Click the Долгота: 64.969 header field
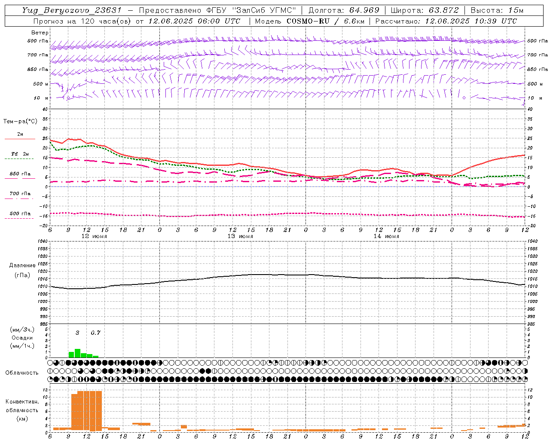 pos(344,10)
